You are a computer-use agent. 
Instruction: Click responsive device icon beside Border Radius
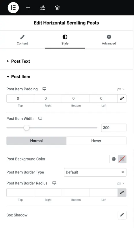pos(54,183)
